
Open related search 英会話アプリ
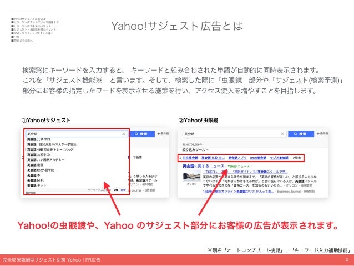pyautogui.click(x=237, y=158)
